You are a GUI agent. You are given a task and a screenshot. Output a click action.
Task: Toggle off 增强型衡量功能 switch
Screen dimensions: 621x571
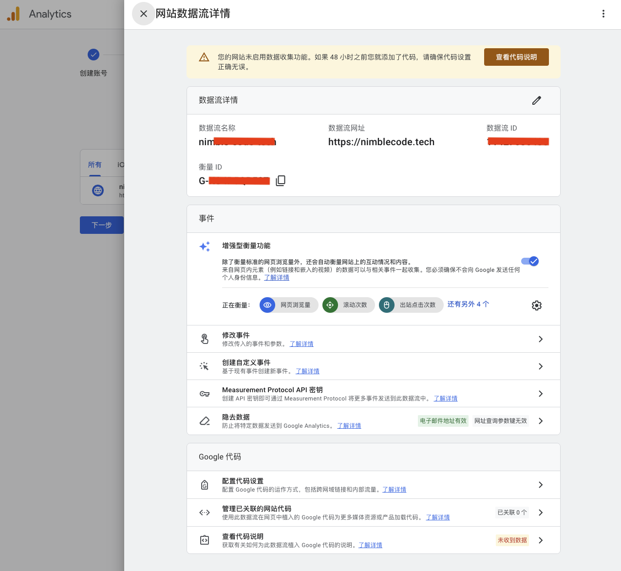point(530,262)
